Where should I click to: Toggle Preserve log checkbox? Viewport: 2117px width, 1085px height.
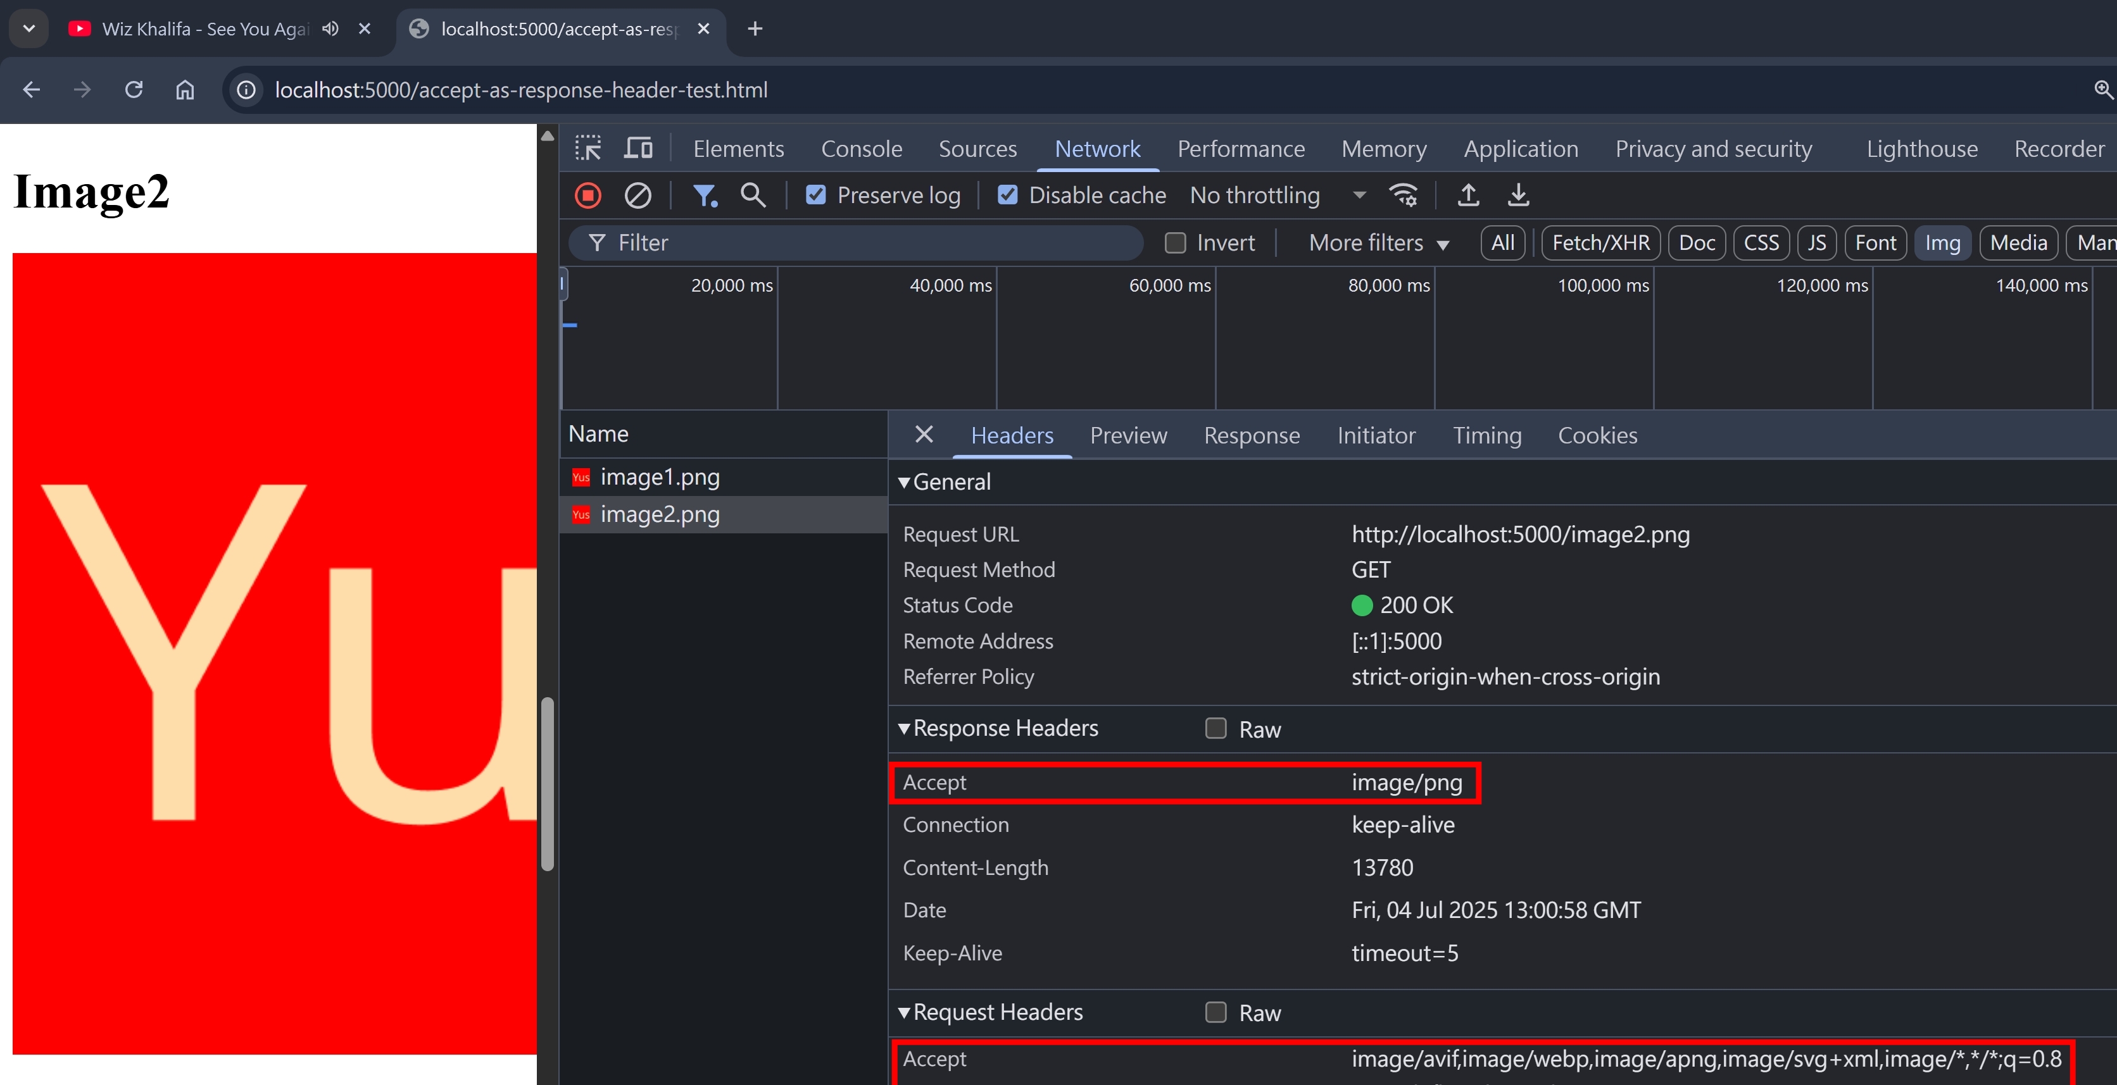click(x=815, y=195)
